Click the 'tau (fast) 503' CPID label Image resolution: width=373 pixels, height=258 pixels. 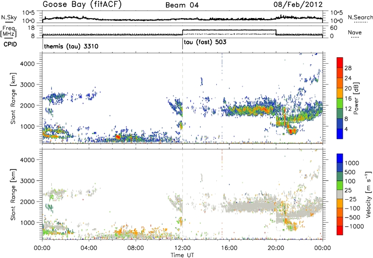pyautogui.click(x=205, y=42)
